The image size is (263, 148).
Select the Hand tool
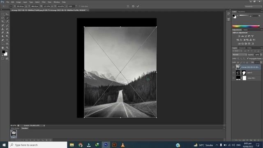[3, 48]
